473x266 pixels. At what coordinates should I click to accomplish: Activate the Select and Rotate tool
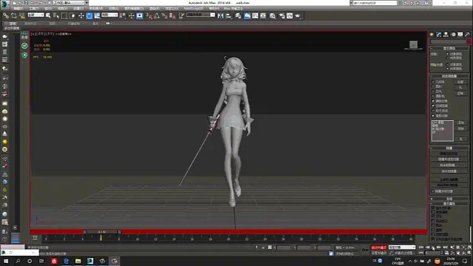tap(89, 16)
